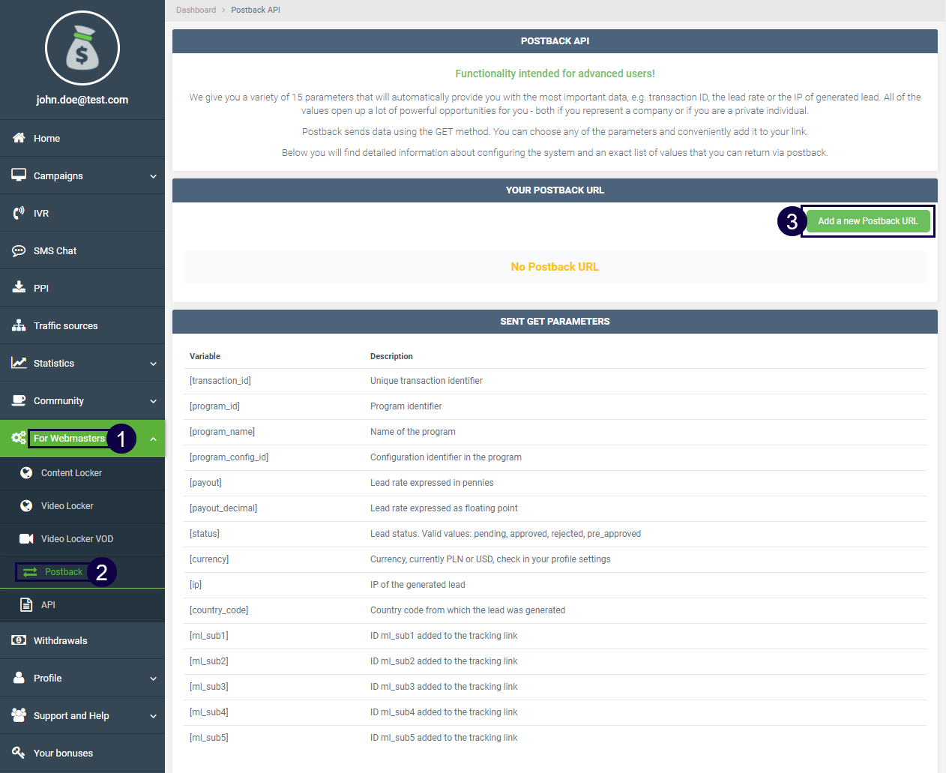Expand the Community submenu arrow

click(x=153, y=401)
